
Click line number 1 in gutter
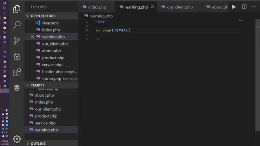[x=87, y=21]
